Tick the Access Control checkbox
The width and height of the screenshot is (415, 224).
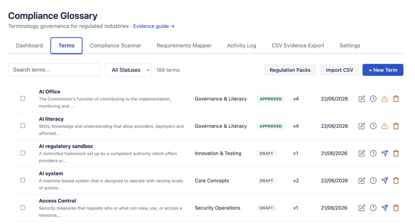tap(23, 207)
